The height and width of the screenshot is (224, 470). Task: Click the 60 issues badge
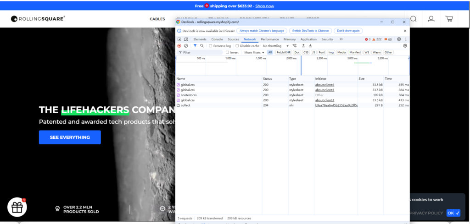tap(388, 39)
